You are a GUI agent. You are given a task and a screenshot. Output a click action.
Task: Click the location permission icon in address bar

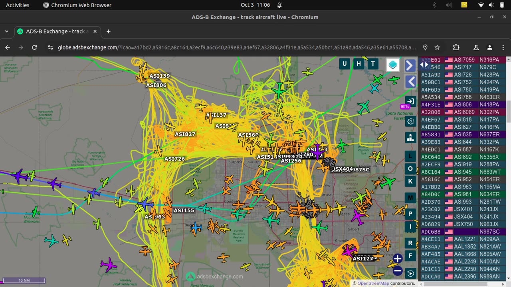click(x=425, y=47)
